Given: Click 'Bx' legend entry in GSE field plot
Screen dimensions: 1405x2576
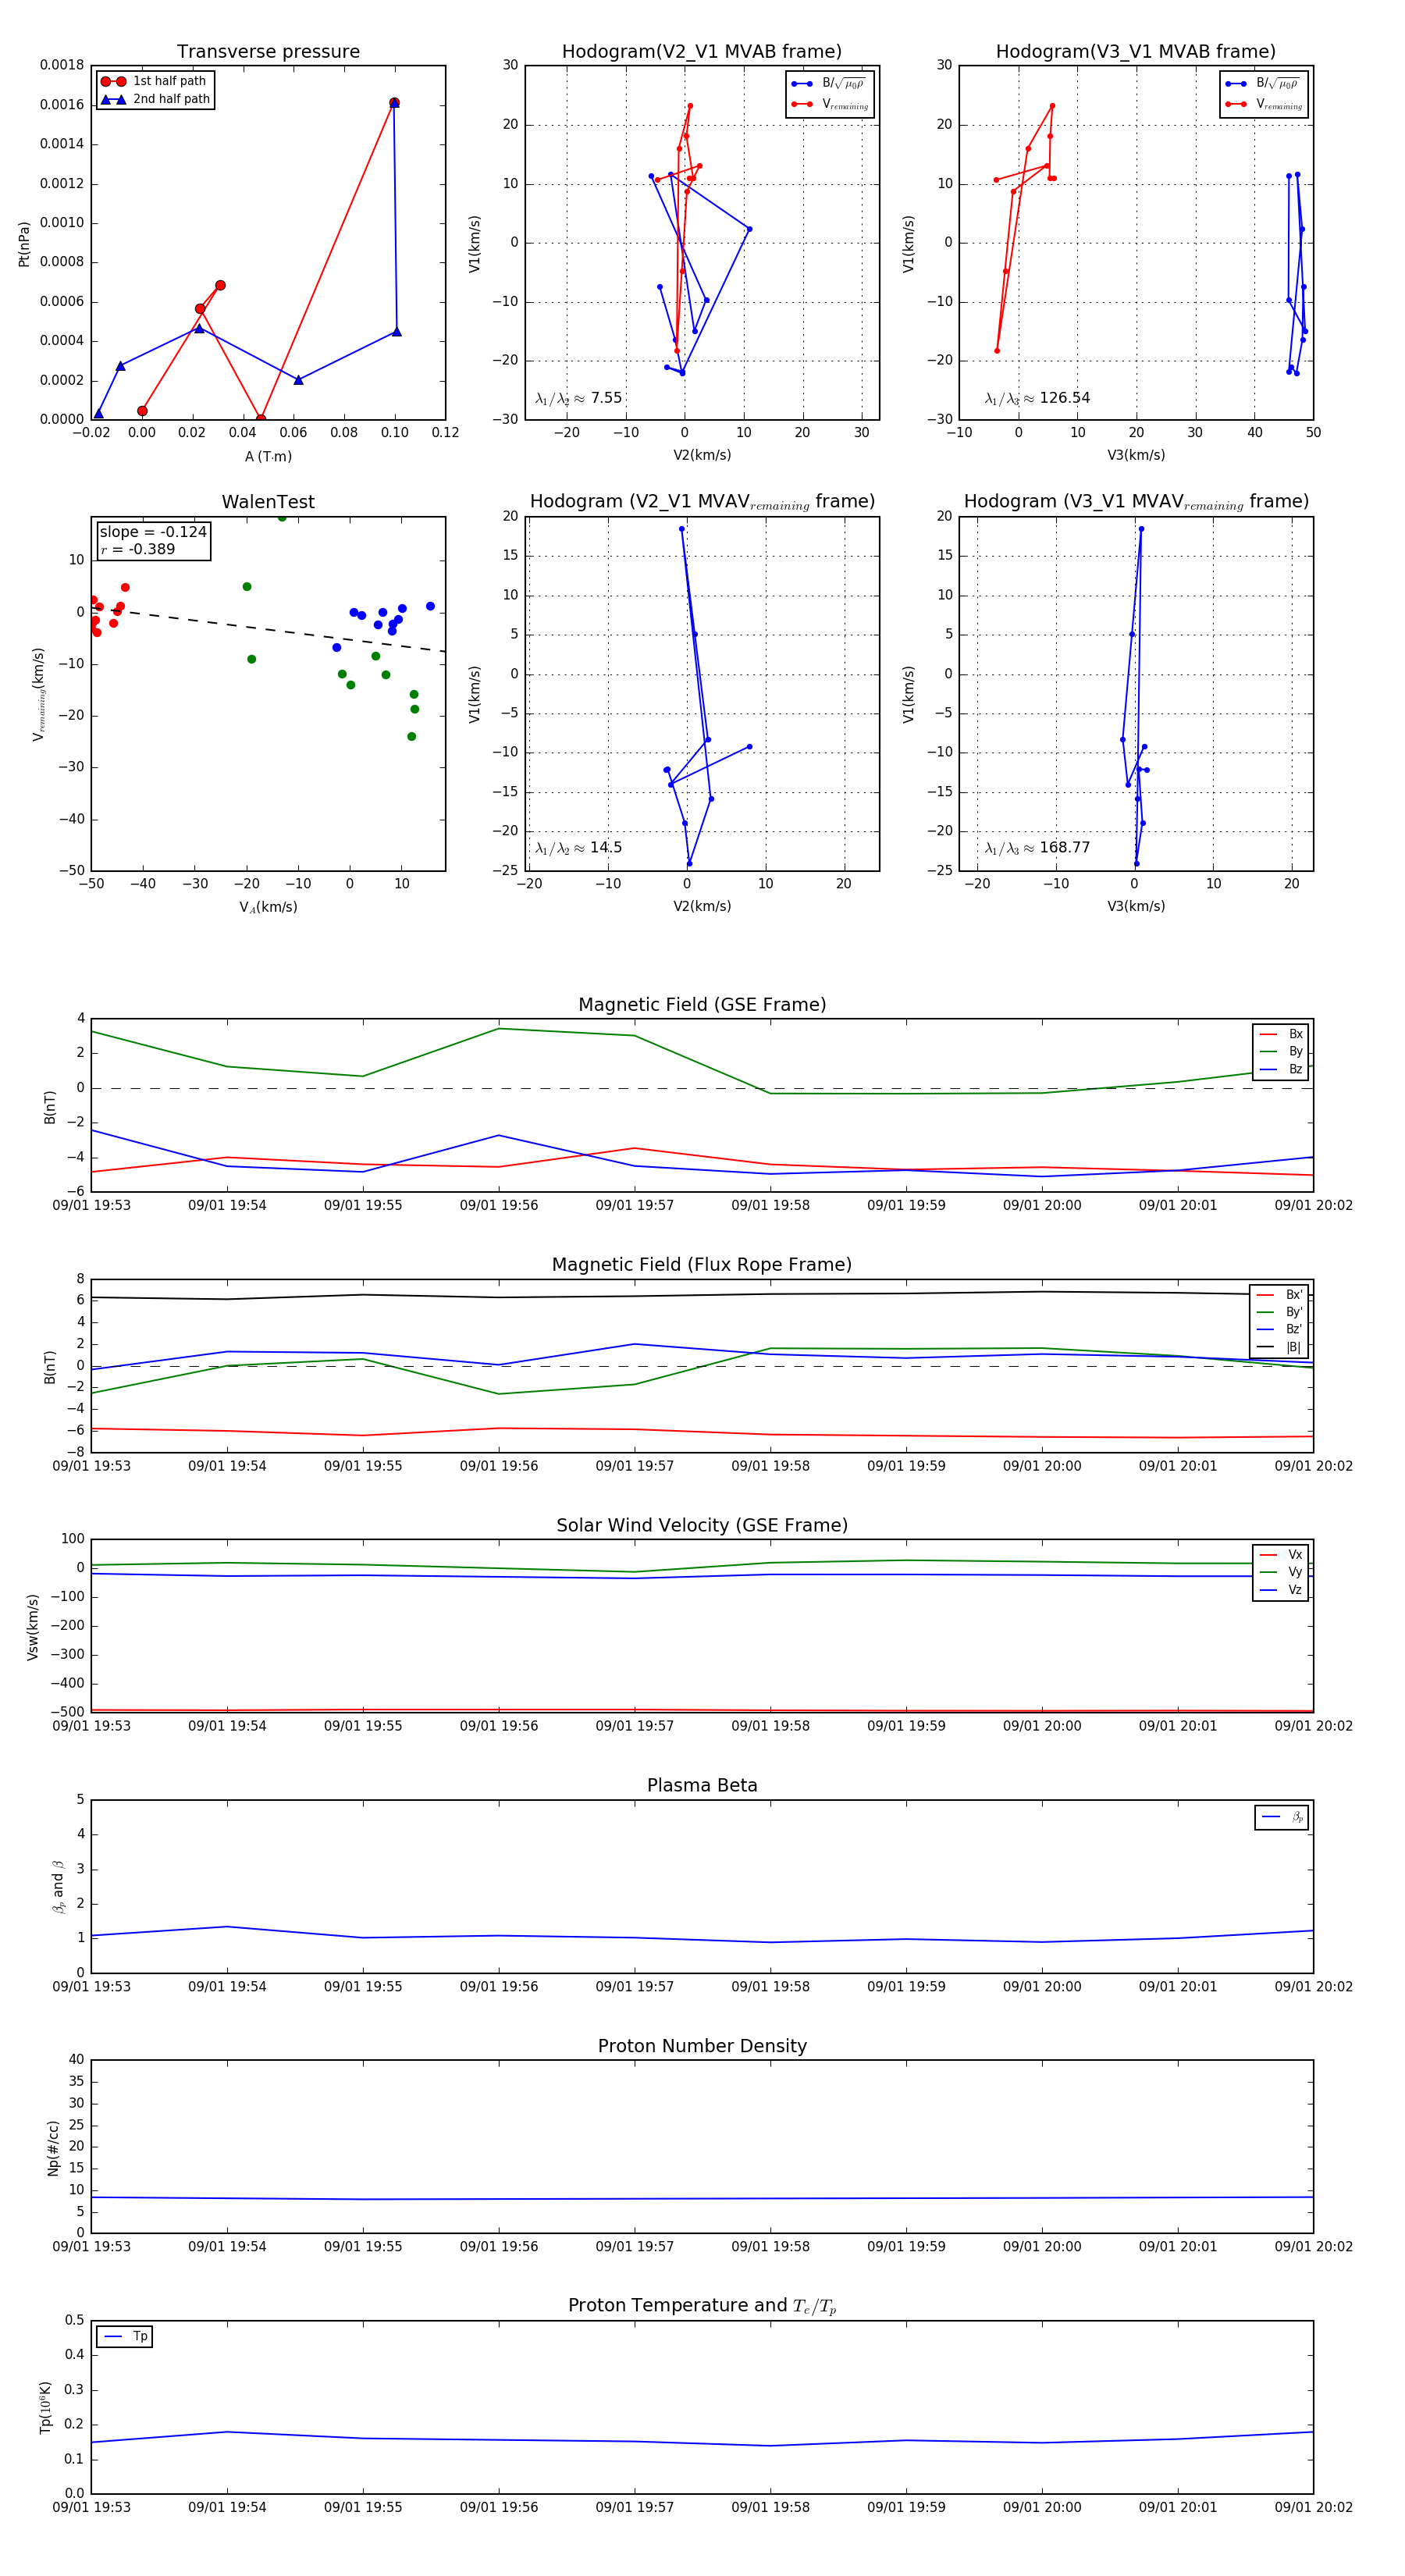Looking at the screenshot, I should coord(1281,1034).
